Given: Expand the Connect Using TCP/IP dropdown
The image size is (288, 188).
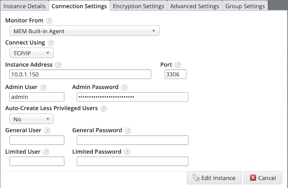Looking at the screenshot, I should pyautogui.click(x=31, y=53).
